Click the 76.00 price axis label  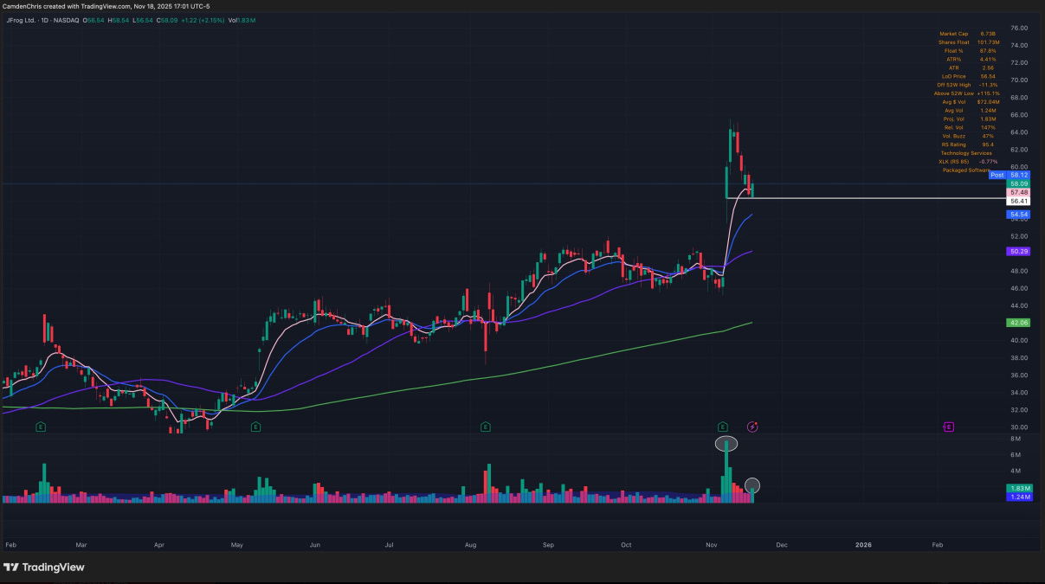pyautogui.click(x=1018, y=29)
